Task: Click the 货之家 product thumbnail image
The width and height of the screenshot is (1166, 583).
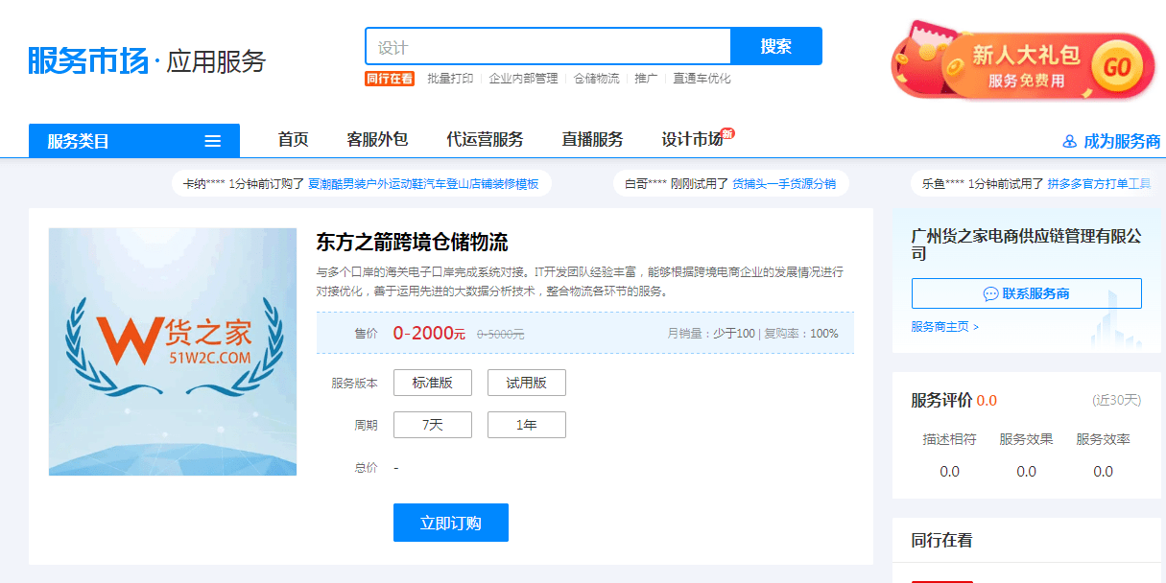Action: 173,352
